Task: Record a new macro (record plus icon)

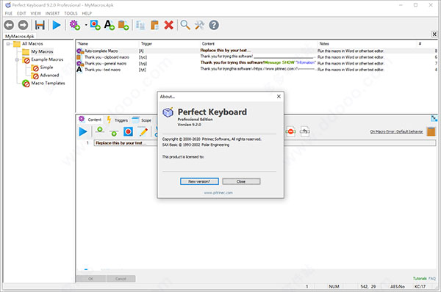Action: pos(95,25)
